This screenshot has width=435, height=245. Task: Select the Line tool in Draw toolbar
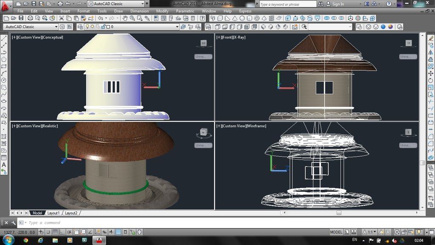(x=4, y=38)
